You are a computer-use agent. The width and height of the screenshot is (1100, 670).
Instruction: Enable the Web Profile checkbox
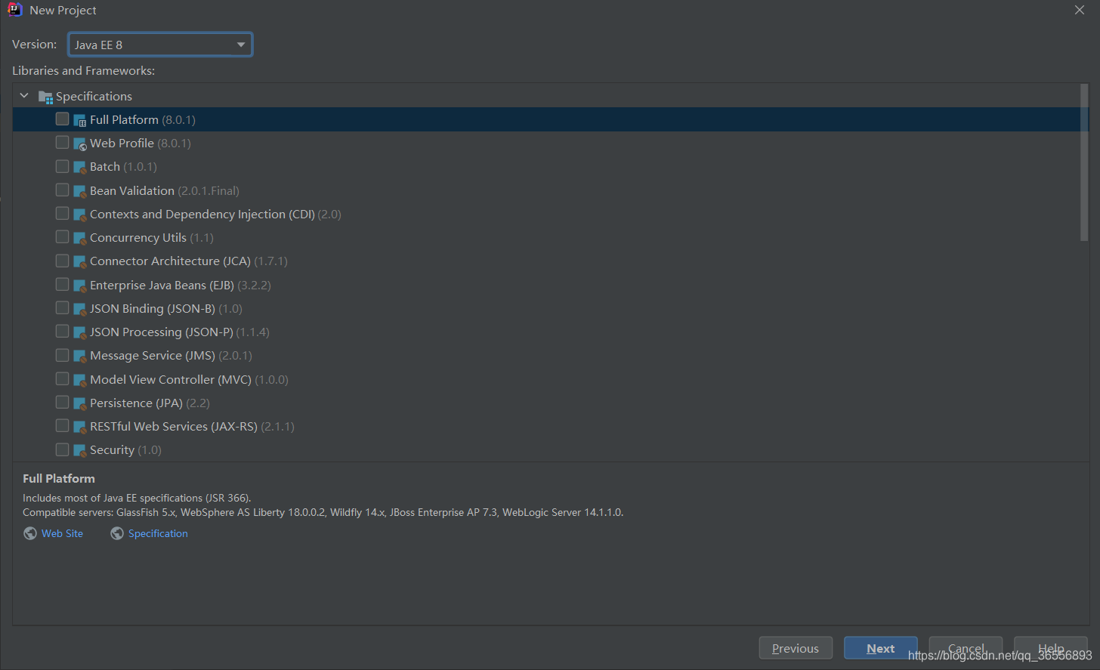(62, 142)
